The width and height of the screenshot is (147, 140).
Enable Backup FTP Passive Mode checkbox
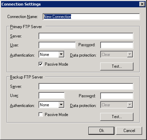tap(41, 115)
